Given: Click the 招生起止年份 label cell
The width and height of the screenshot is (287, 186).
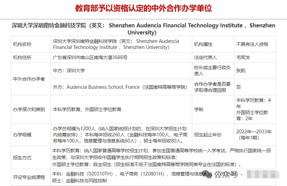Looking at the screenshot, I should pos(213,135).
